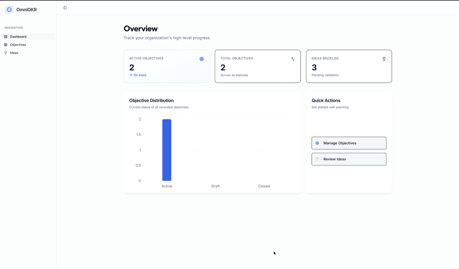The width and height of the screenshot is (459, 269).
Task: Click the target icon on Active Objectives card
Action: (201, 59)
